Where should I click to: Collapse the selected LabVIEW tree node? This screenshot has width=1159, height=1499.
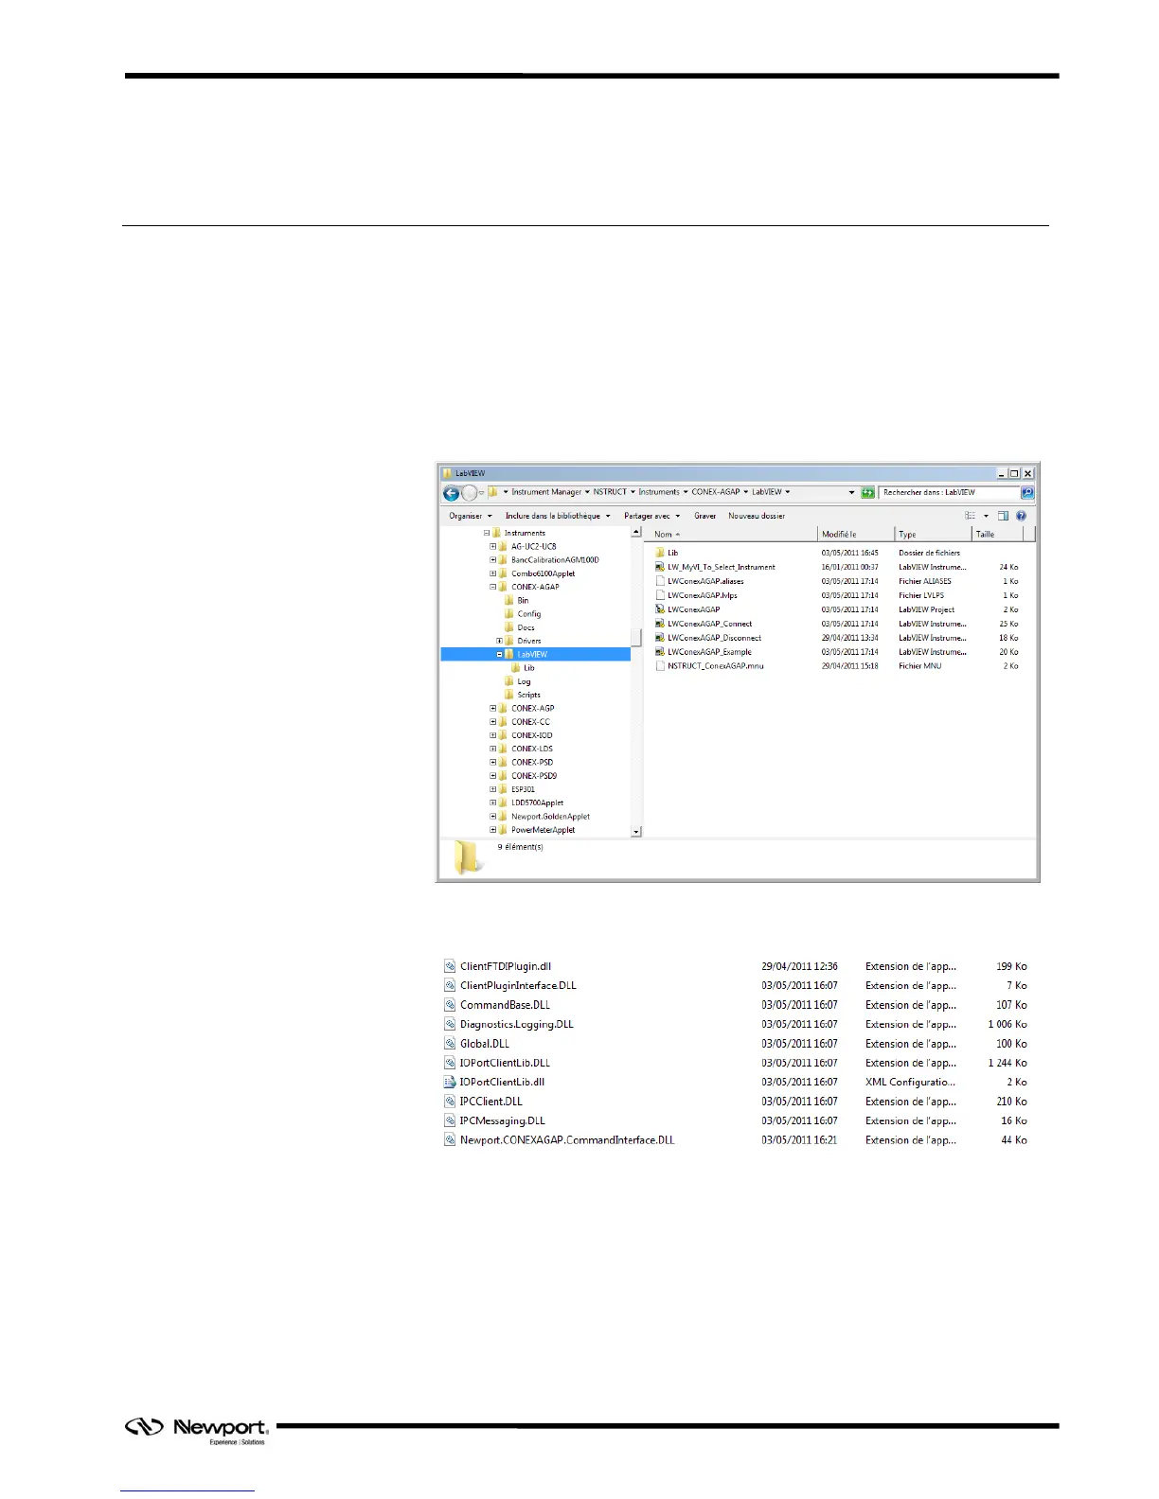[499, 654]
